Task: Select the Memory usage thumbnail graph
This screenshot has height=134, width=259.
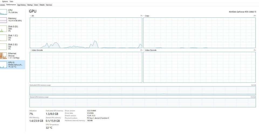Action: click(x=3, y=20)
